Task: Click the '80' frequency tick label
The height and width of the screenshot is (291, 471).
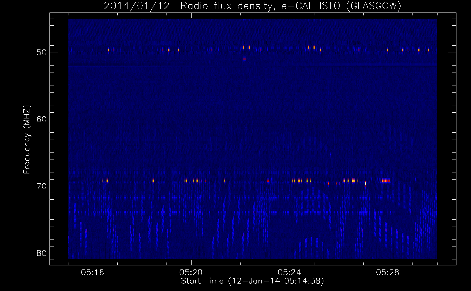Action: (42, 253)
